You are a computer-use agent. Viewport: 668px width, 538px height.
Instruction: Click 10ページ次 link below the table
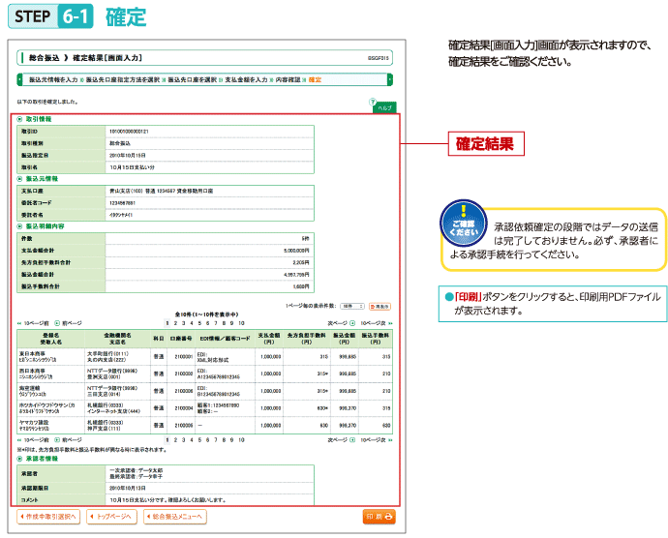[x=377, y=440]
